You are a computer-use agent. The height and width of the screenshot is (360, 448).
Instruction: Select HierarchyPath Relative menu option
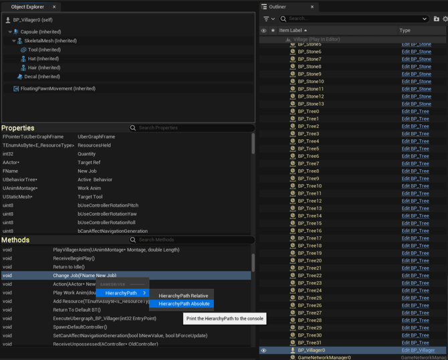[x=182, y=296]
